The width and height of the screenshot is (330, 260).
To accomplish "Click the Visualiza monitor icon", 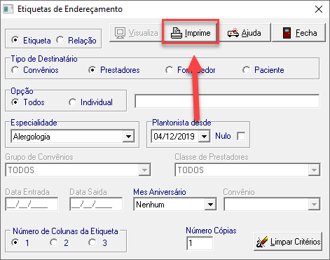I will (x=120, y=33).
